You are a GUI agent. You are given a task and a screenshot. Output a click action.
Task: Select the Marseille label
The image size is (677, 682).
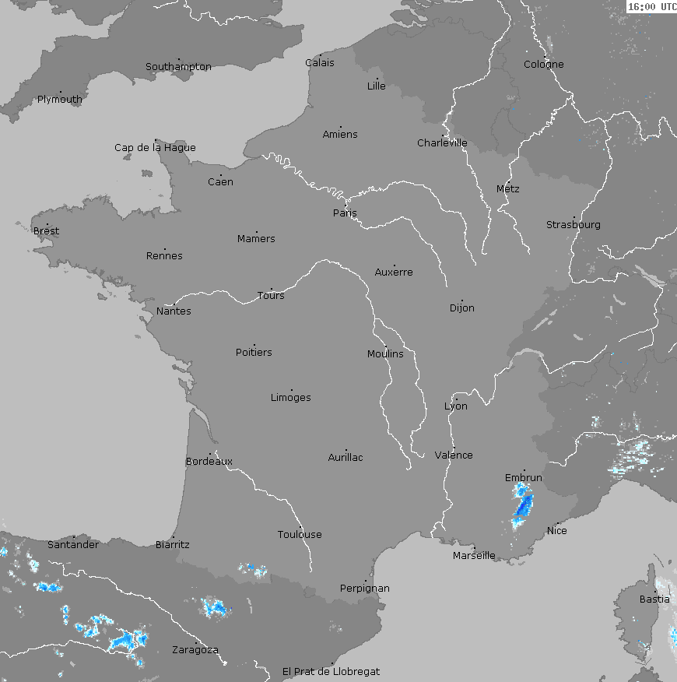tap(474, 555)
